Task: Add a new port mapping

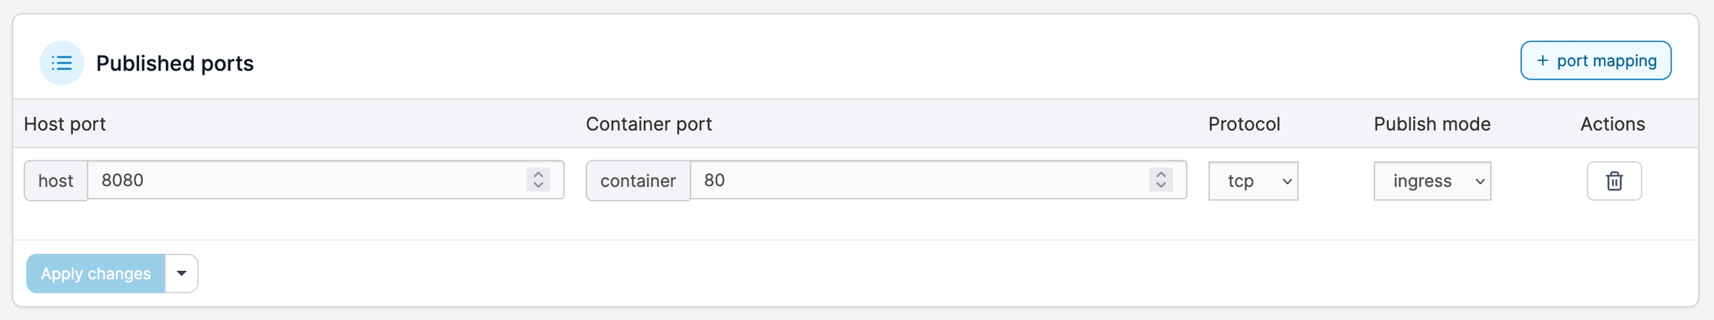Action: 1595,61
